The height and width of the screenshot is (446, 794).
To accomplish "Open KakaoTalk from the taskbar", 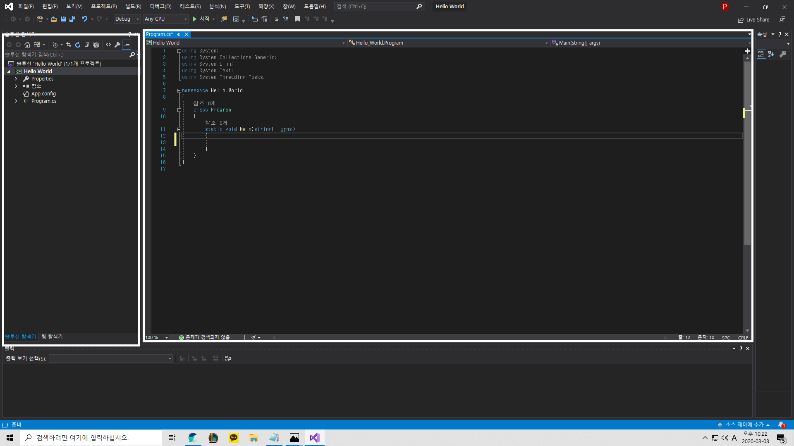I will 234,438.
